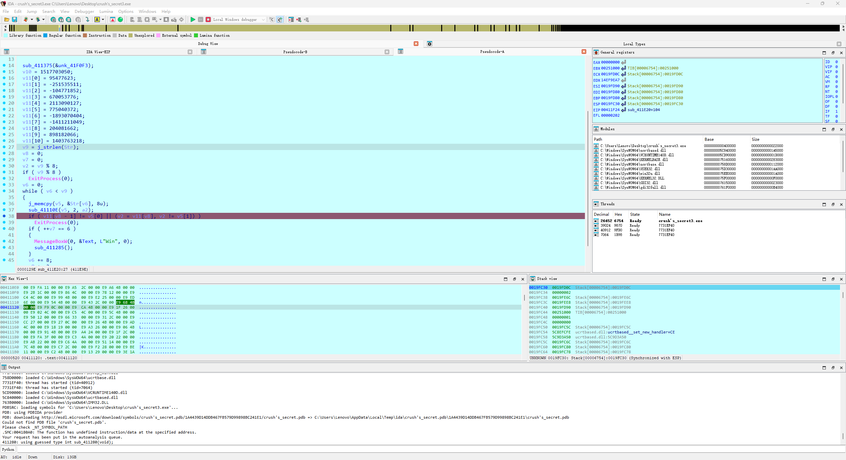Select stack entry at address 0019FC54
846x460 pixels.
point(684,332)
